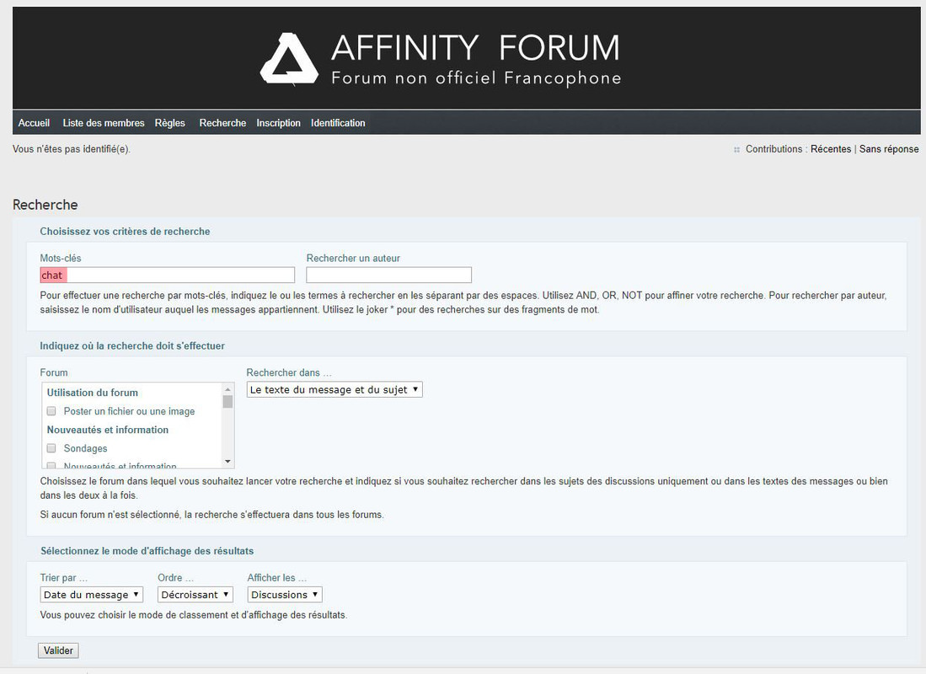This screenshot has height=674, width=926.
Task: Click the Mots-clés field containing chat
Action: pyautogui.click(x=167, y=275)
